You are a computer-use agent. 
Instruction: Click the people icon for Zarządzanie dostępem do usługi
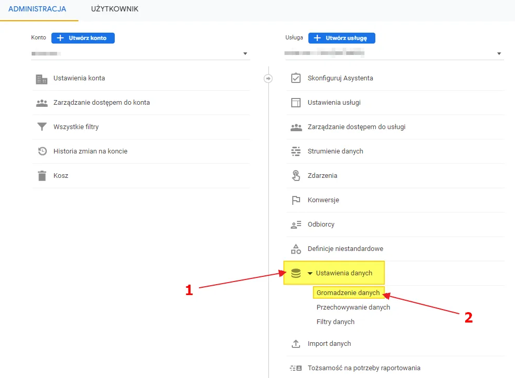pos(296,128)
